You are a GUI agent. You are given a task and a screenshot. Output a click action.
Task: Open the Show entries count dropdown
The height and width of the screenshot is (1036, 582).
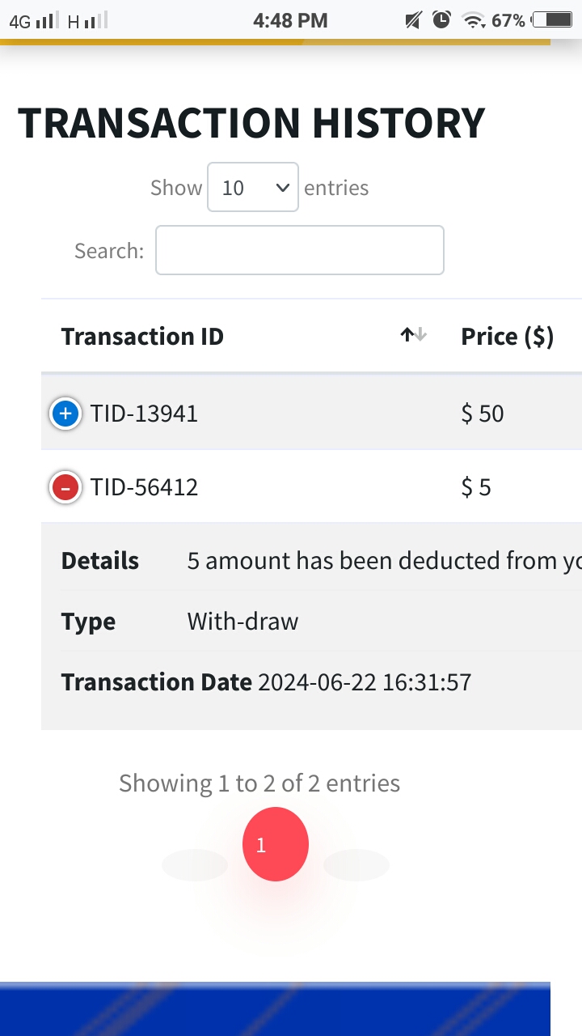[x=253, y=187]
